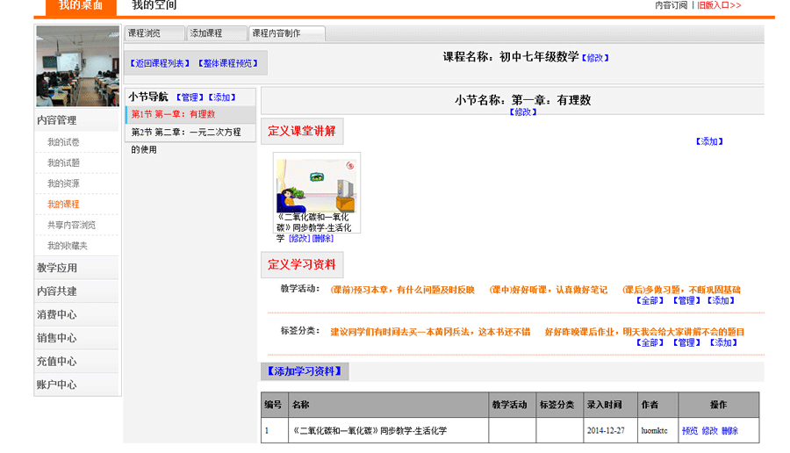Click 返回课程列表 link
Image resolution: width=790 pixels, height=453 pixels.
(160, 63)
